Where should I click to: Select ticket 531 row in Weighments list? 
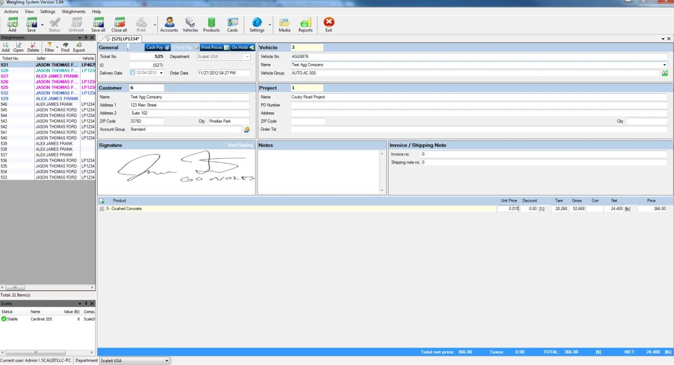coord(48,65)
